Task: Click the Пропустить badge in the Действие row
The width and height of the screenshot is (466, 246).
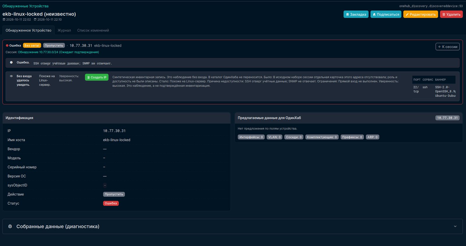Action: pyautogui.click(x=114, y=194)
